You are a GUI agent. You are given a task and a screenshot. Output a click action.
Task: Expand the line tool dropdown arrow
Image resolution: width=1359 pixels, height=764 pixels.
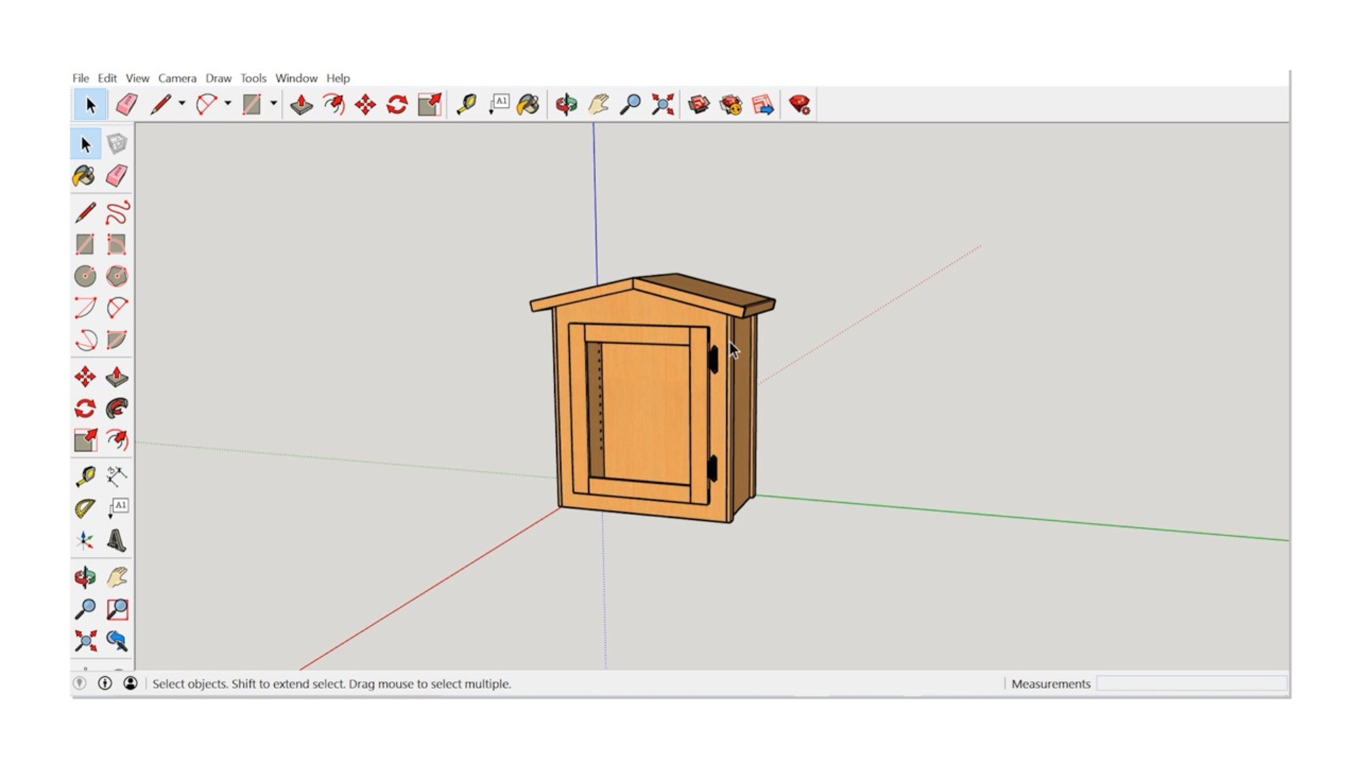[182, 104]
